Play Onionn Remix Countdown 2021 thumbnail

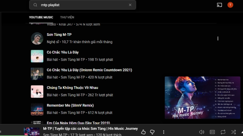click(x=37, y=74)
